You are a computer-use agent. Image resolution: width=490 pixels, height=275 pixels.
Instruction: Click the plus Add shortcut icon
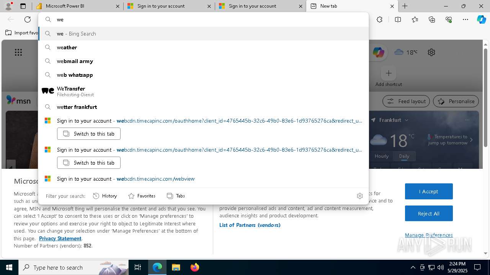click(x=389, y=73)
